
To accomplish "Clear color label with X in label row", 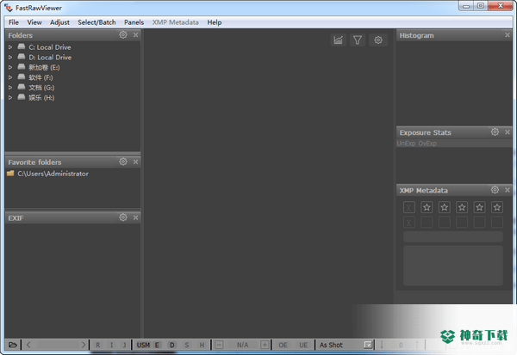I will (x=408, y=223).
